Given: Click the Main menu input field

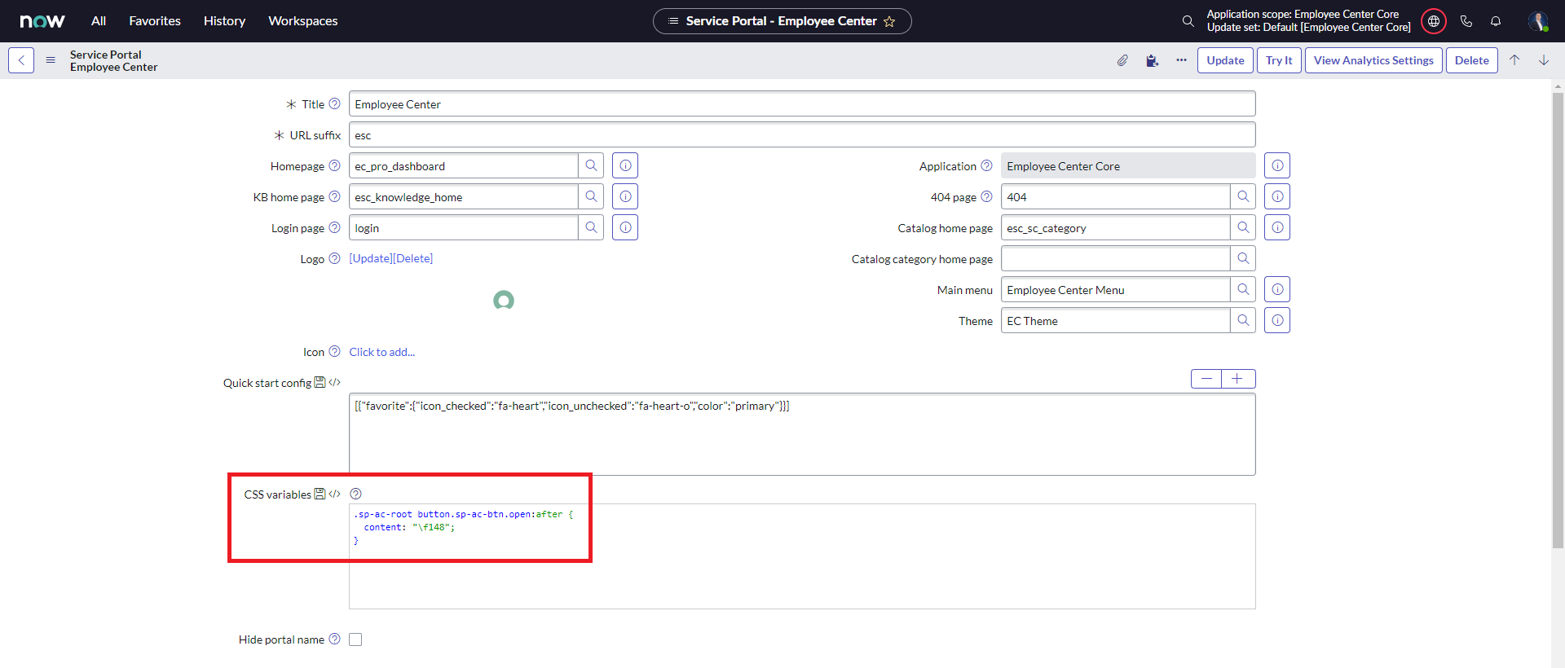Looking at the screenshot, I should (x=1115, y=290).
